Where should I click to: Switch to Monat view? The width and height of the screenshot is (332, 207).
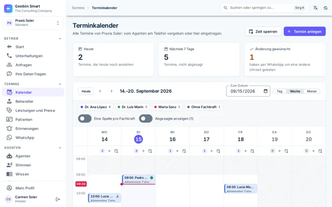(x=312, y=91)
